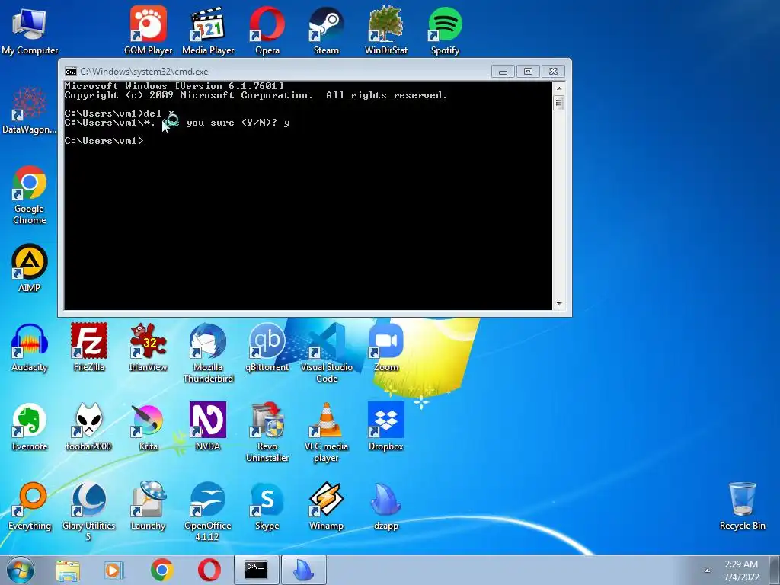The height and width of the screenshot is (585, 780).
Task: Select the VLC media player shortcut
Action: [326, 433]
